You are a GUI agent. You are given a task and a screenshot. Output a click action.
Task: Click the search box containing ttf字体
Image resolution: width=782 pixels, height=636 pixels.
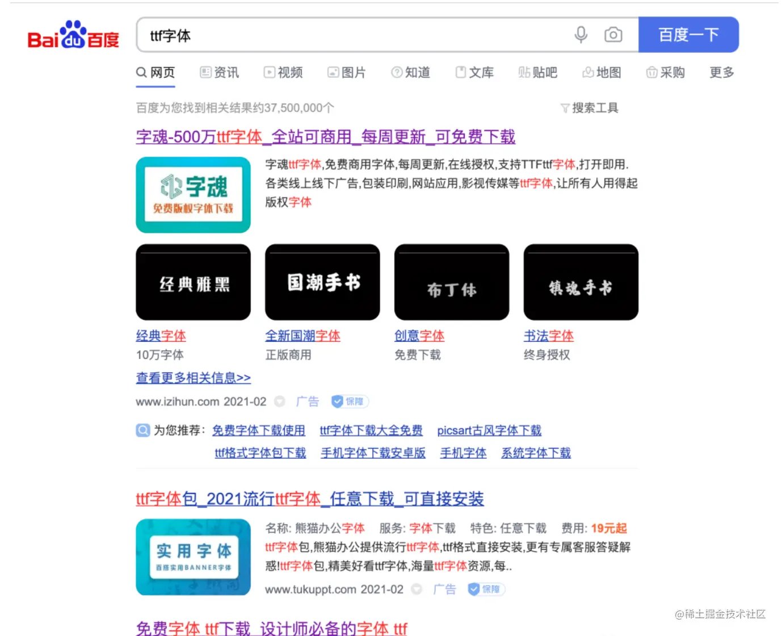tap(388, 35)
